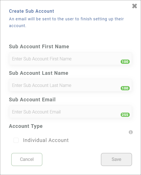Click the Create Sub Account heading

32,11
